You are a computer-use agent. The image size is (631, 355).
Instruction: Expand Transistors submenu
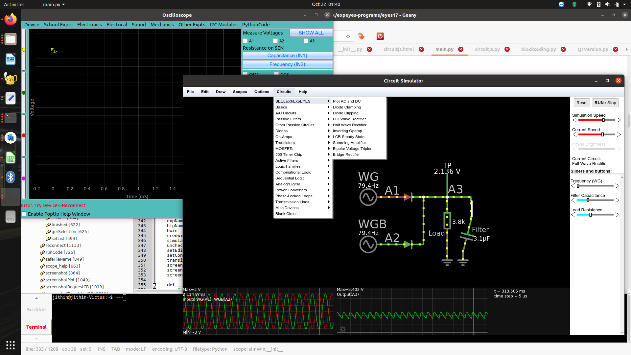302,143
